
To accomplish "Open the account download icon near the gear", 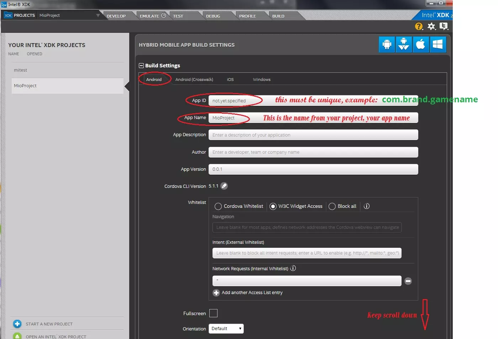I will [444, 26].
